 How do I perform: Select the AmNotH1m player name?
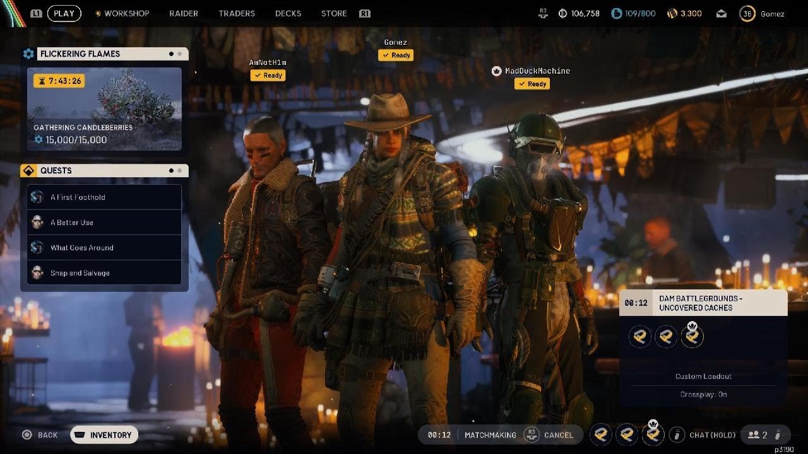point(268,62)
